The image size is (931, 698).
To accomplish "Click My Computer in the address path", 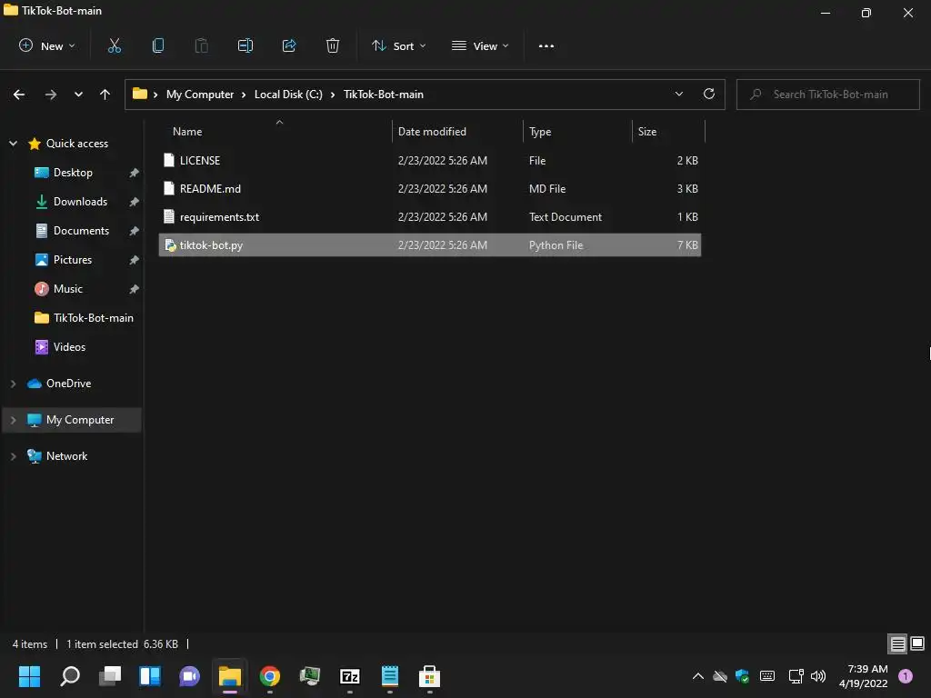I will click(x=200, y=95).
